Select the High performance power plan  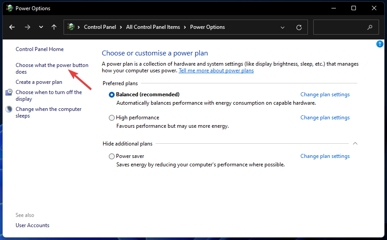112,118
